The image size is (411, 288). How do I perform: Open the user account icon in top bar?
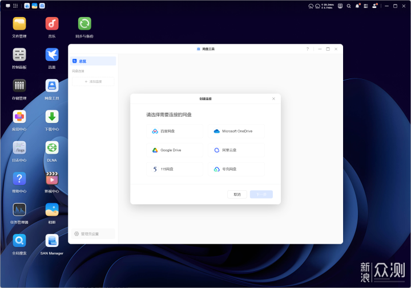[x=375, y=6]
